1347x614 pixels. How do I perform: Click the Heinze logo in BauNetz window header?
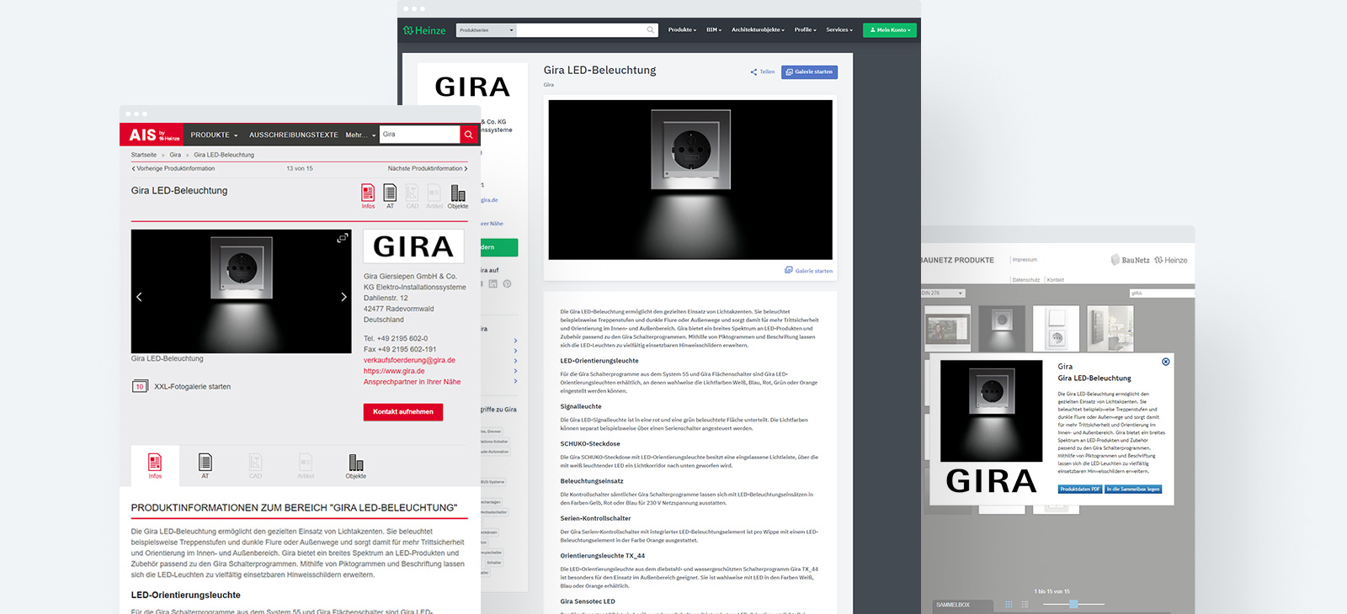pyautogui.click(x=1171, y=260)
